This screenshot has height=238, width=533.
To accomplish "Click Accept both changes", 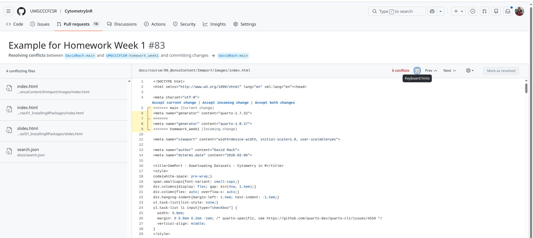I will pyautogui.click(x=274, y=103).
